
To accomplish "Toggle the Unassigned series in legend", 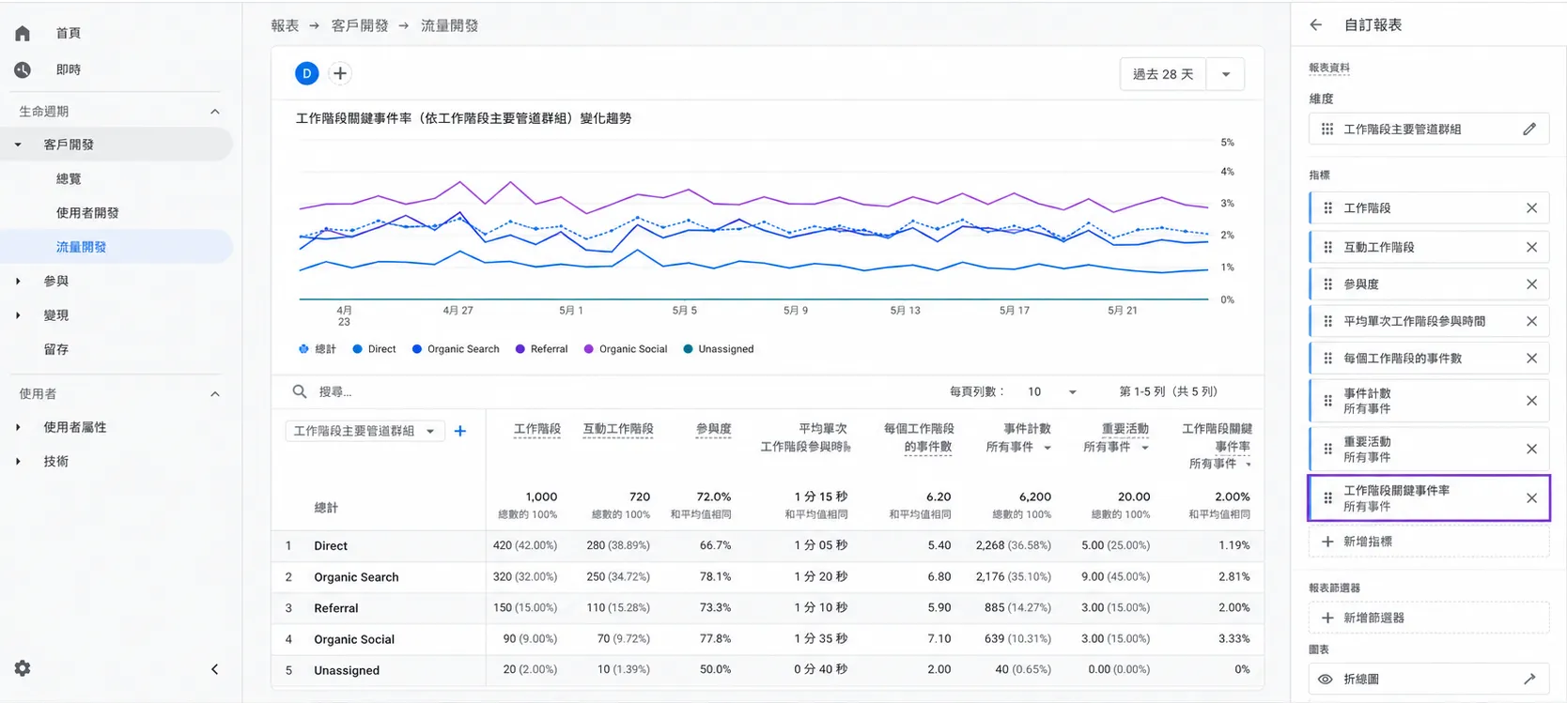I will coord(719,349).
